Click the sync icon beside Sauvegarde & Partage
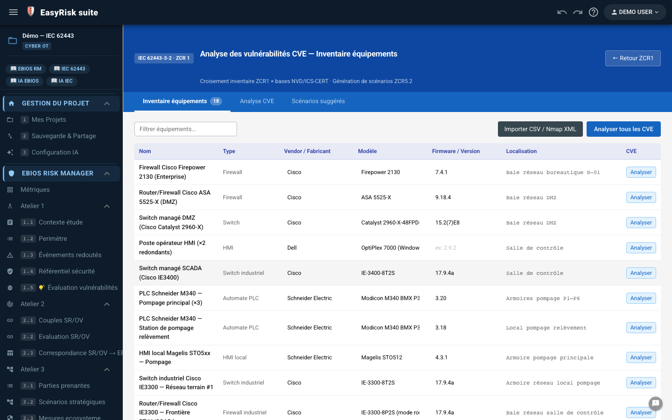 tap(10, 136)
